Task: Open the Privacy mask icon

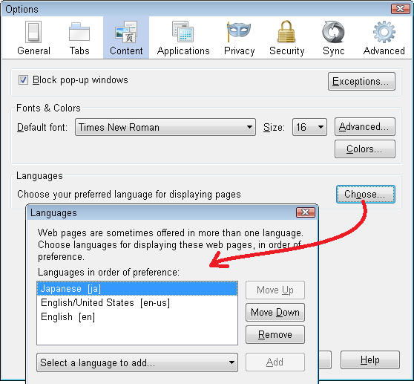Action: coord(239,32)
